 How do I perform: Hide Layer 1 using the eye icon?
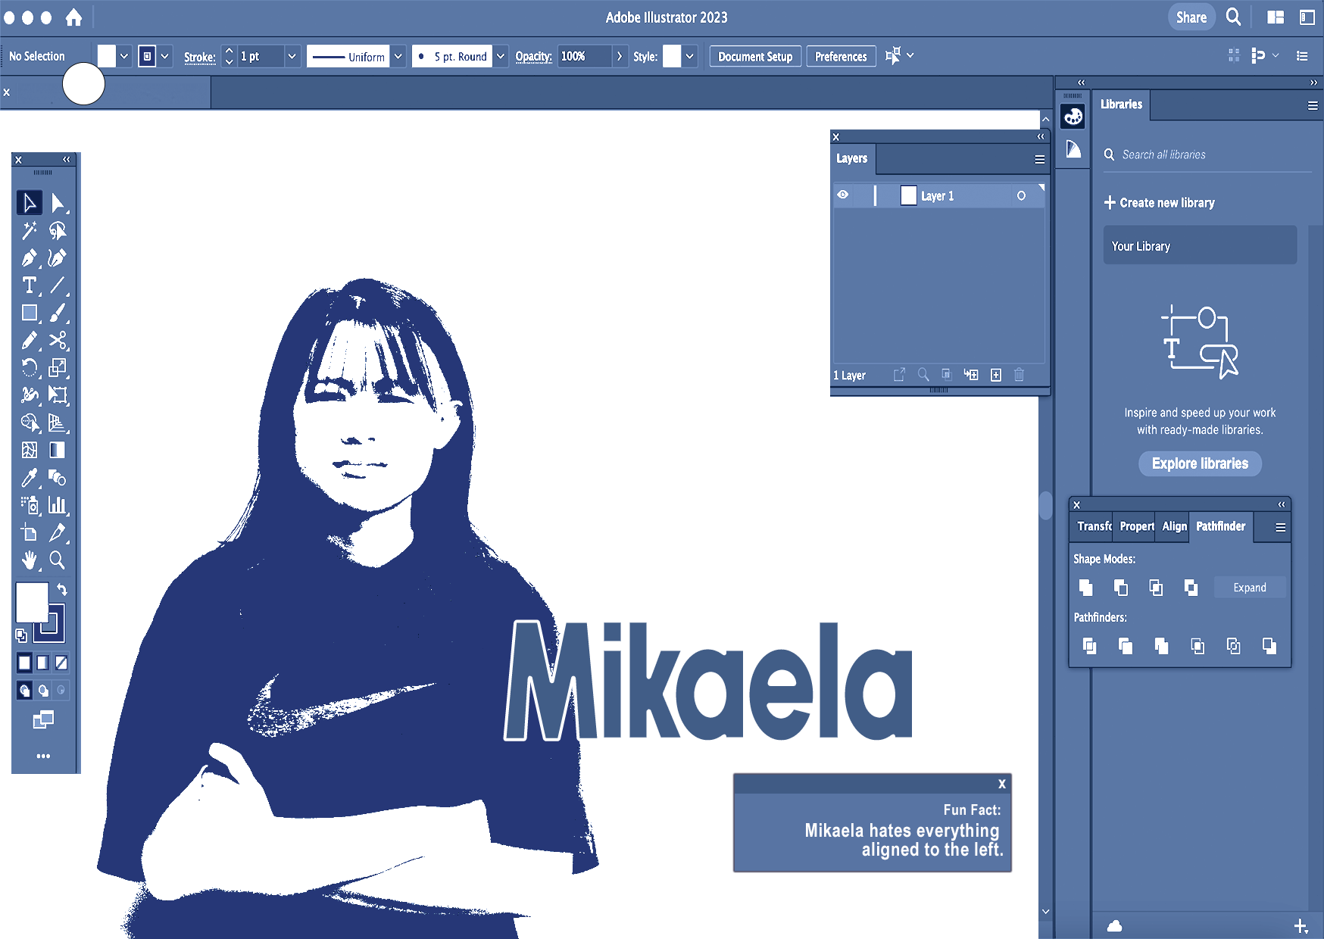pyautogui.click(x=843, y=195)
